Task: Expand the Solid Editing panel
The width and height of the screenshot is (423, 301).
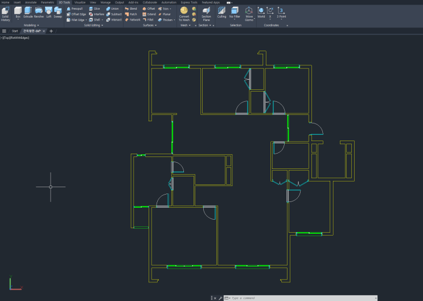Action: pyautogui.click(x=93, y=26)
